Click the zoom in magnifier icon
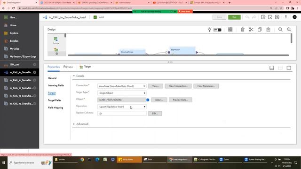The image size is (301, 169). click(x=280, y=30)
